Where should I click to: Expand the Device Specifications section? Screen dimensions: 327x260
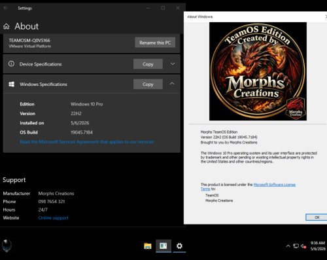[x=173, y=64]
